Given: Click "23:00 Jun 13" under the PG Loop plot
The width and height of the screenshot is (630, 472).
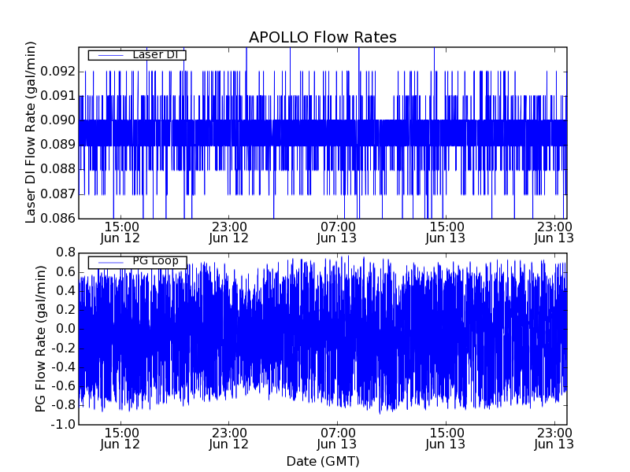Looking at the screenshot, I should 554,439.
